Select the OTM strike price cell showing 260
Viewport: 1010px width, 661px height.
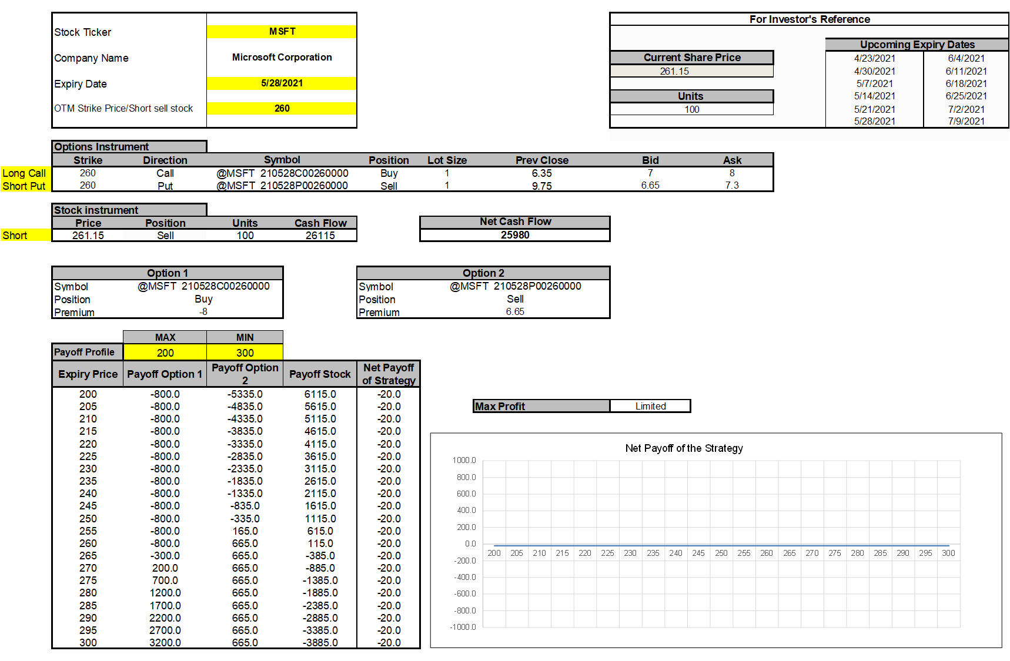(282, 109)
